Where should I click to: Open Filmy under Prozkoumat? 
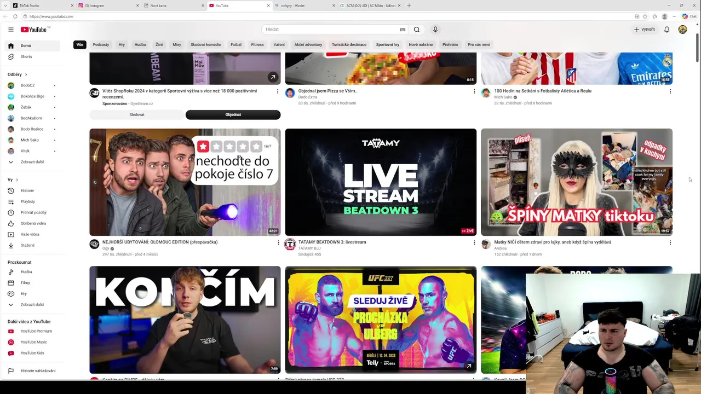33,283
